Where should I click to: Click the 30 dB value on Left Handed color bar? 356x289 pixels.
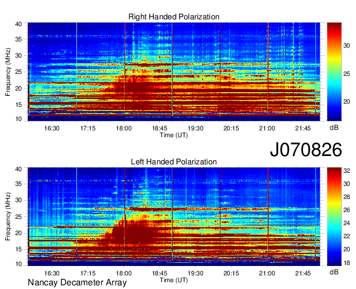click(x=347, y=184)
